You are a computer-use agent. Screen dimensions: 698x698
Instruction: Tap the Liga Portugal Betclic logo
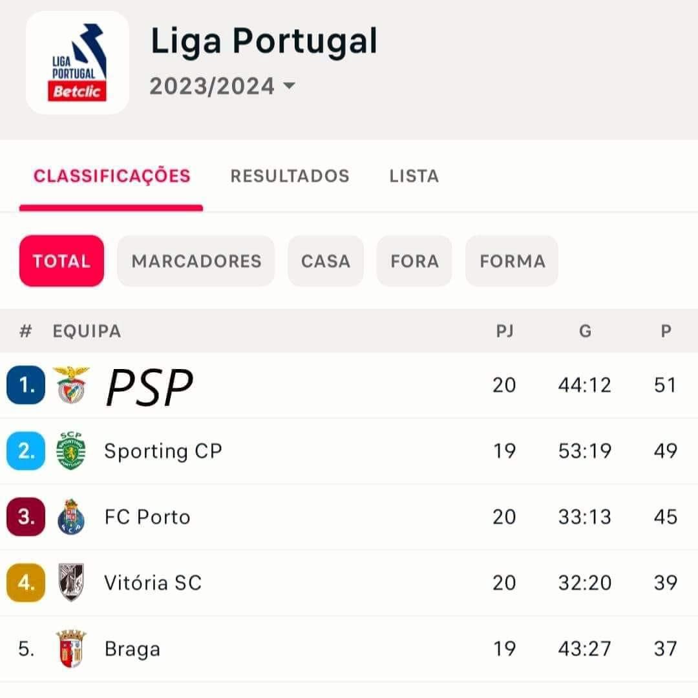[x=78, y=63]
